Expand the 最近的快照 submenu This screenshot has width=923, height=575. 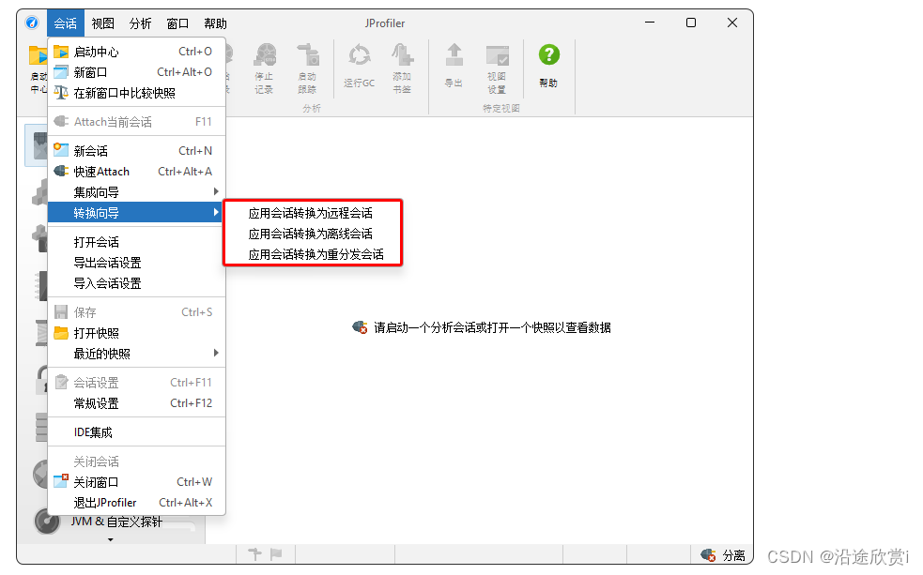pos(136,354)
